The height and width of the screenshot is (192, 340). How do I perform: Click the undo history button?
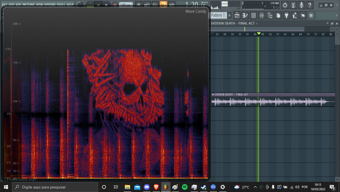[285, 5]
